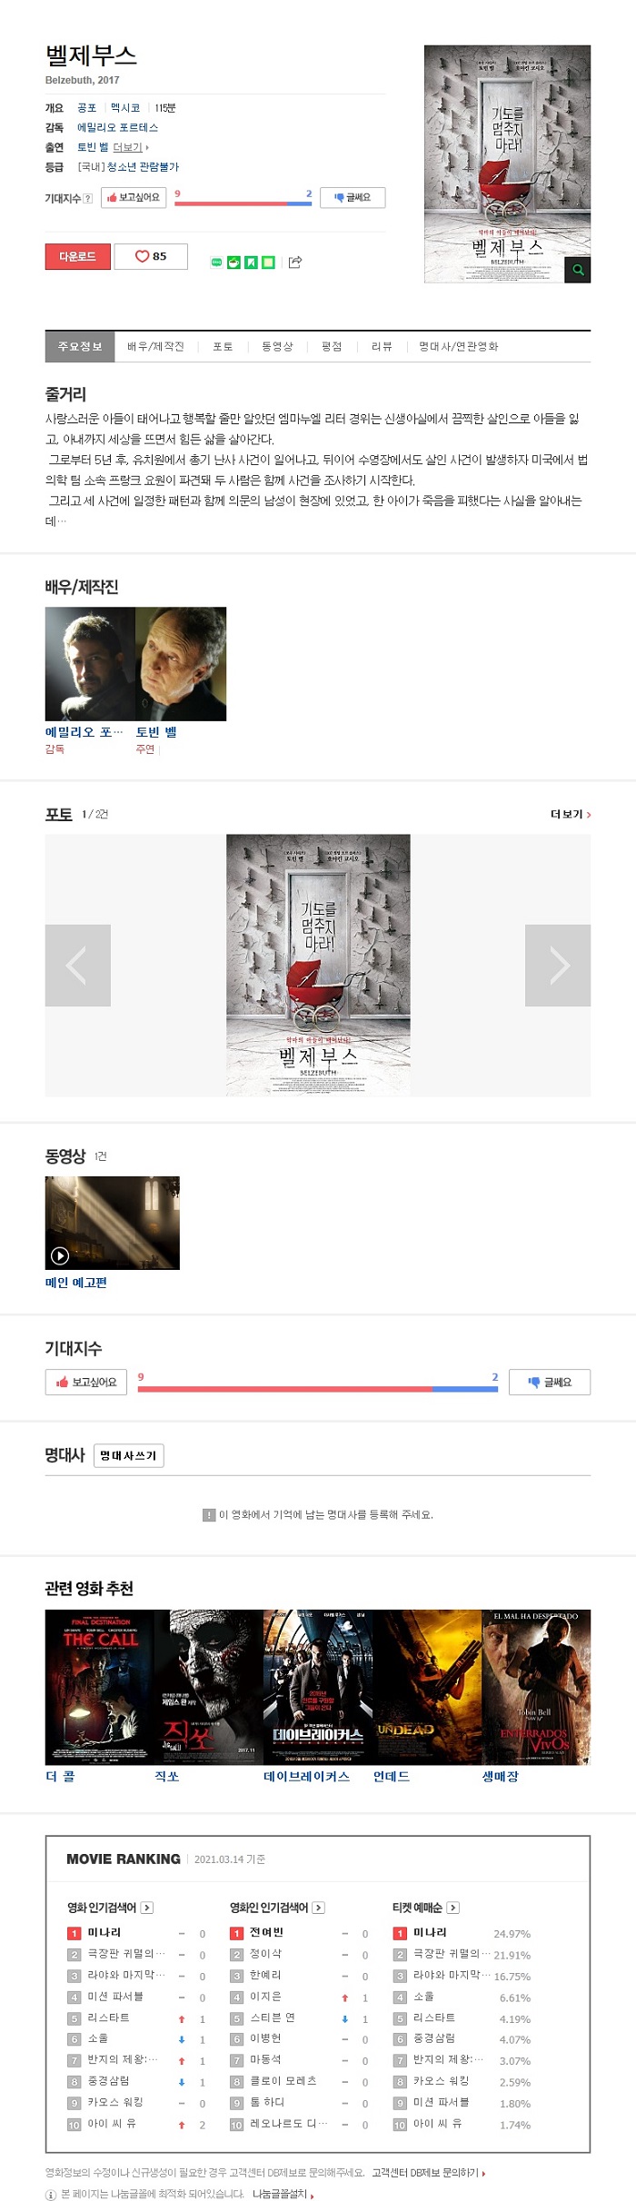The width and height of the screenshot is (636, 2201).
Task: Open the 평점 tab
Action: tap(332, 346)
